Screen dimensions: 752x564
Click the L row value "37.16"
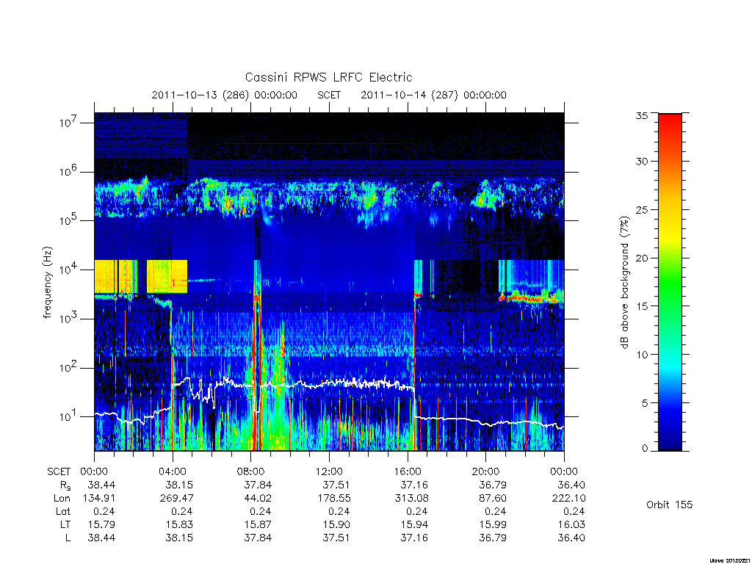point(414,538)
